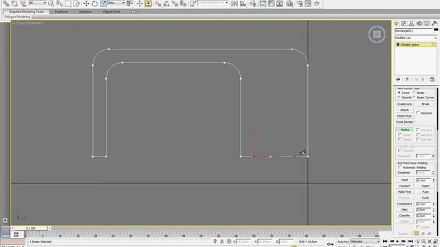Toggle Window/Crossing selection icon
The width and height of the screenshot is (440, 247).
[76, 3]
